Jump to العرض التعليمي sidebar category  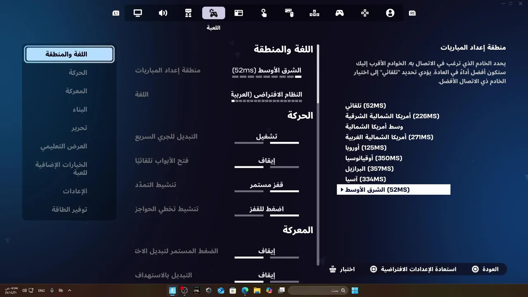point(64,146)
